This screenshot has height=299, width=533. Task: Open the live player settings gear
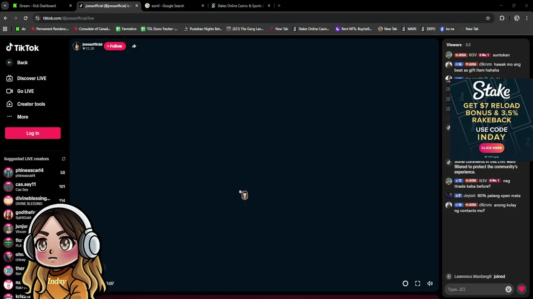point(405,283)
